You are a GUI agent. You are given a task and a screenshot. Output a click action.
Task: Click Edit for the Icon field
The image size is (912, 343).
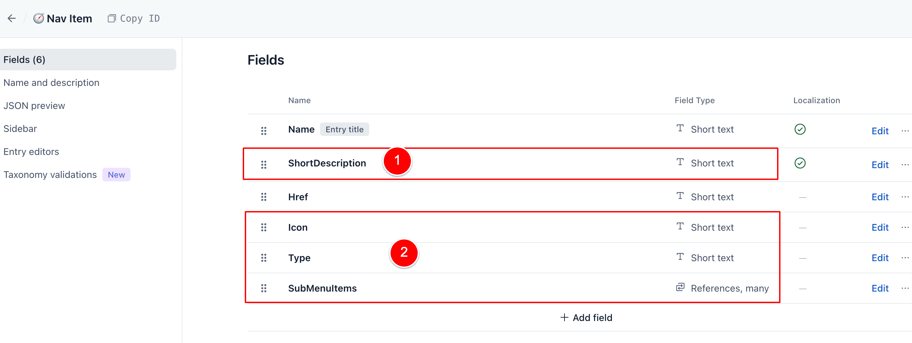(x=880, y=227)
